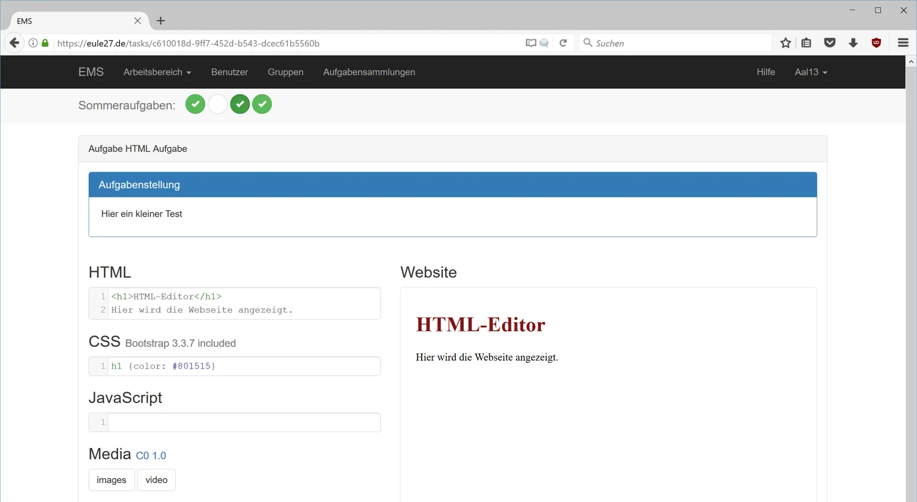Open the Benutzer menu item
The width and height of the screenshot is (917, 502).
229,72
